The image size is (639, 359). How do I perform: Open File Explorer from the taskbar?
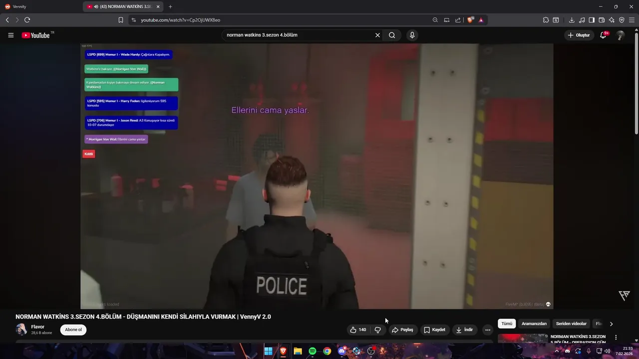coord(298,351)
